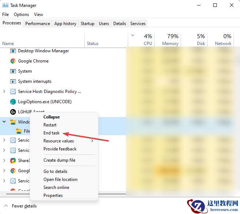Screen dimensions: 240x214
Task: Switch to the Startup tab
Action: 88,24
